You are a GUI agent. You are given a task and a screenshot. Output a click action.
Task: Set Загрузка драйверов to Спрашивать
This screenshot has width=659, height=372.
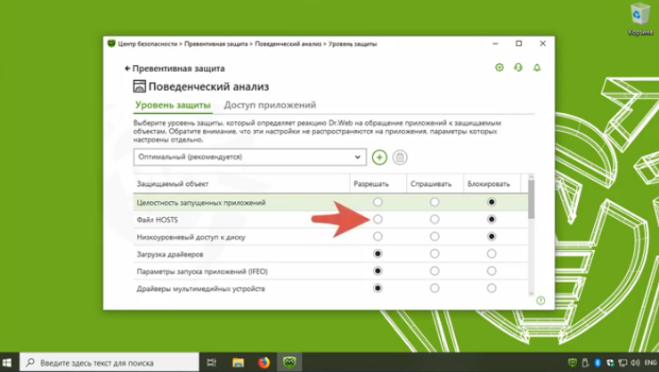[x=435, y=254]
